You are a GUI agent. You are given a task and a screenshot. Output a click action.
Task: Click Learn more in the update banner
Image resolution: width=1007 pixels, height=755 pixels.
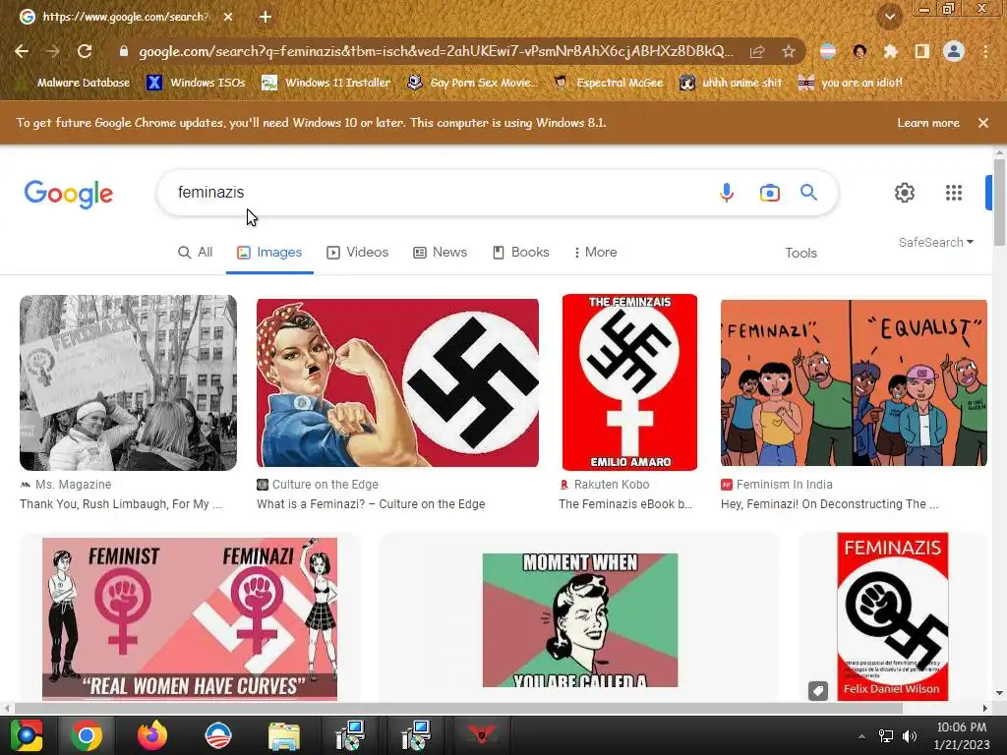pos(928,123)
